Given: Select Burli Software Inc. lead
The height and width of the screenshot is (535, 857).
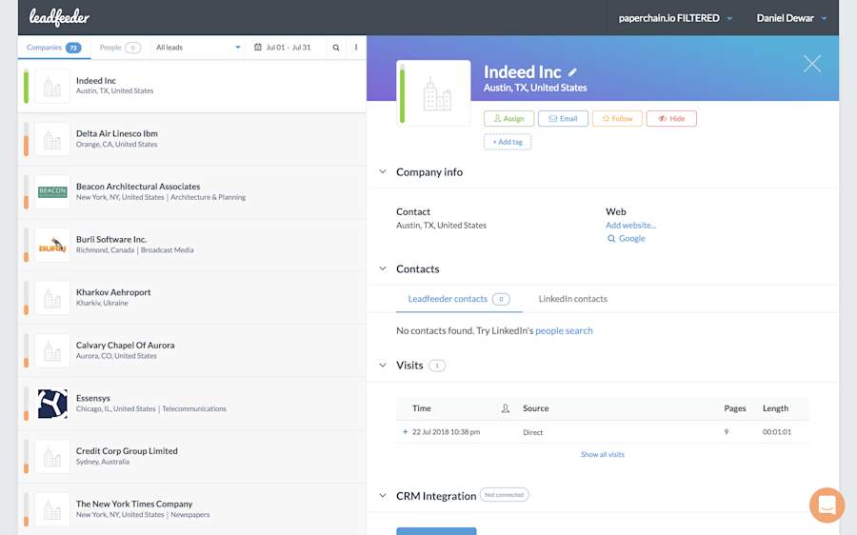Looking at the screenshot, I should pyautogui.click(x=191, y=245).
